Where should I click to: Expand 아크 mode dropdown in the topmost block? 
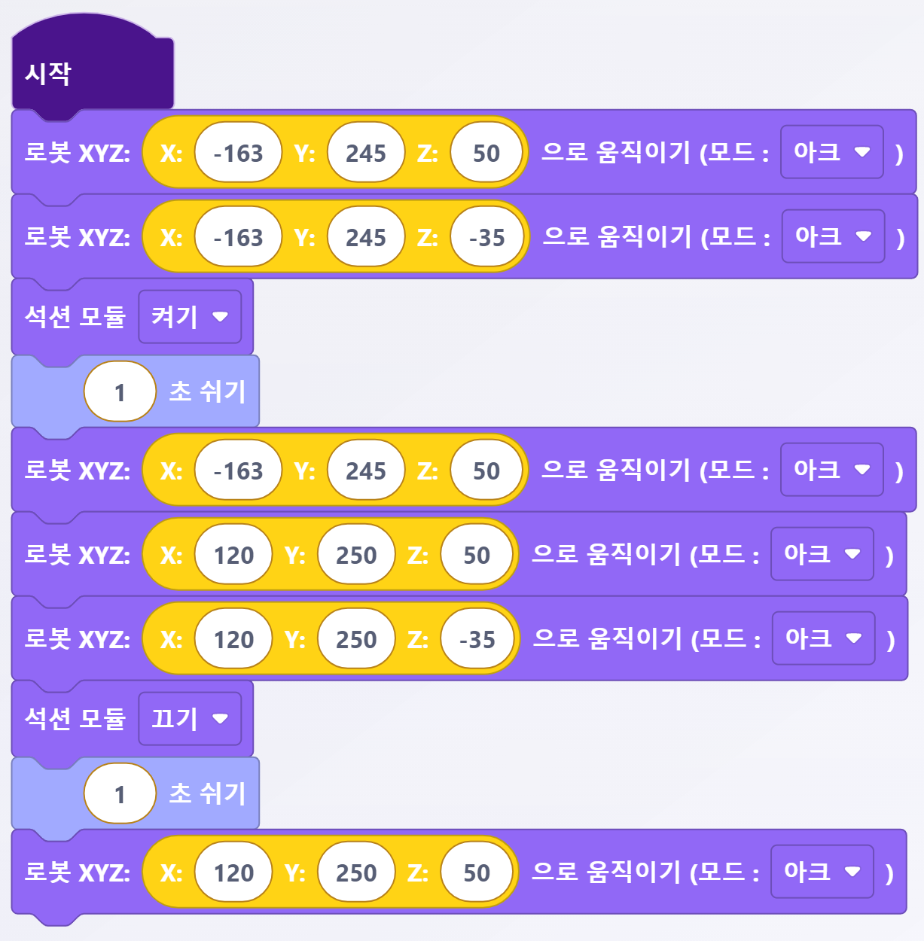831,152
